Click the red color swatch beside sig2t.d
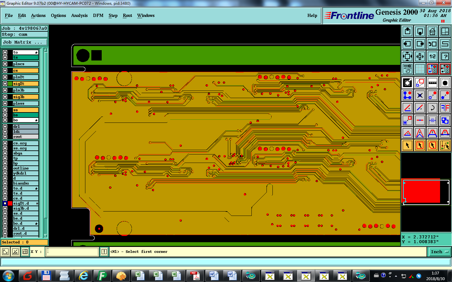Viewport: 452px width, 282px height. [x=10, y=203]
